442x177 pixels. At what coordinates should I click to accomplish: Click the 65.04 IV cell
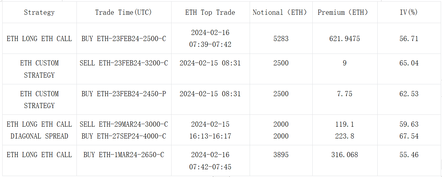point(409,63)
